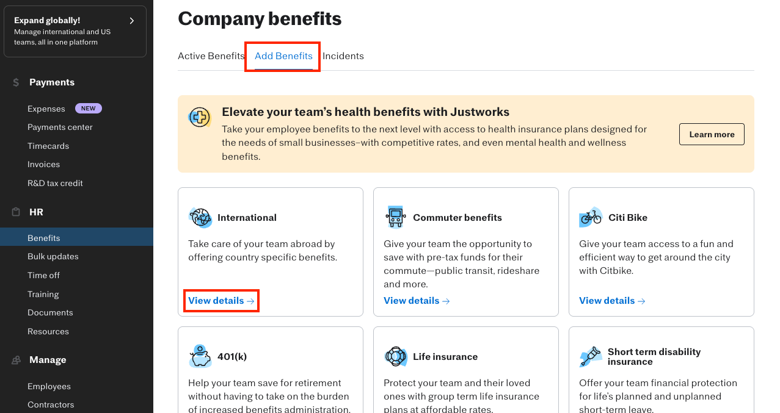
Task: Expand the Expand globally chevron arrow
Action: [x=132, y=21]
